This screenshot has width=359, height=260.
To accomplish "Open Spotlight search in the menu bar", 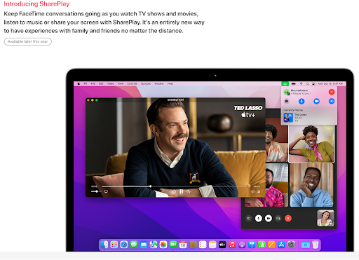I will point(307,83).
